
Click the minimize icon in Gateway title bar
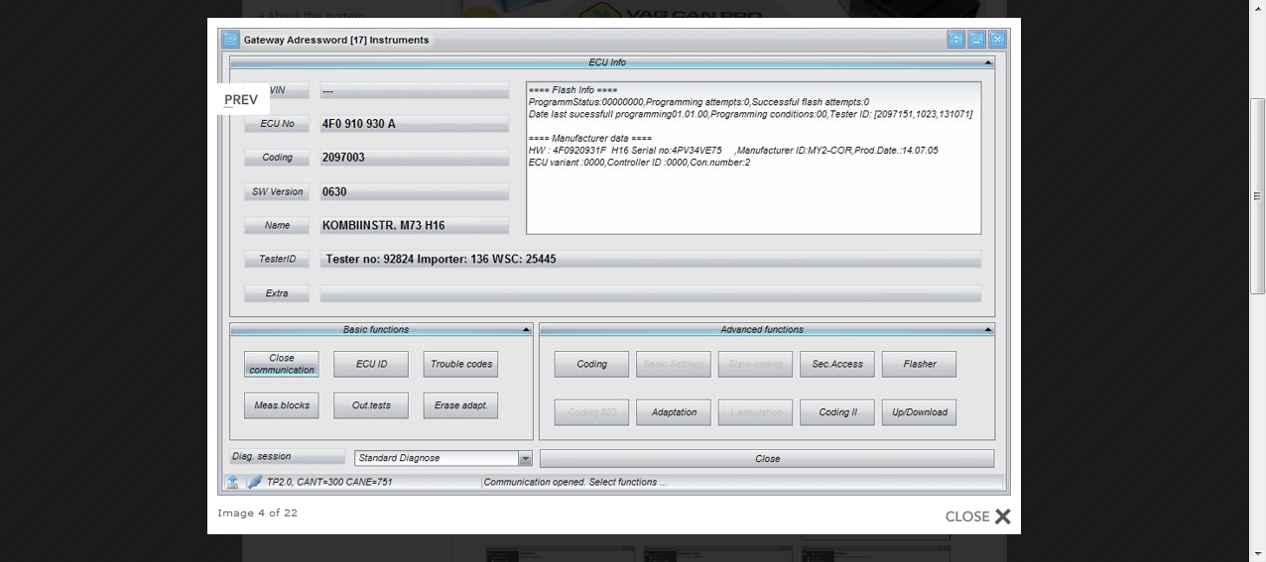pos(976,40)
